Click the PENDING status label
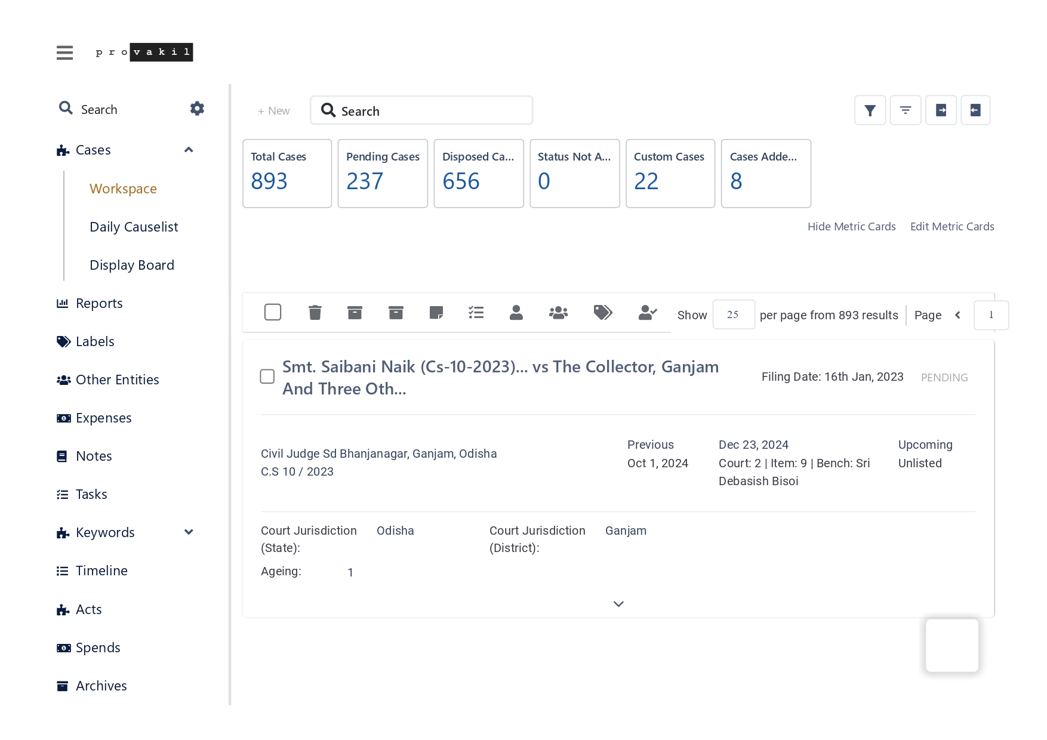 point(944,378)
